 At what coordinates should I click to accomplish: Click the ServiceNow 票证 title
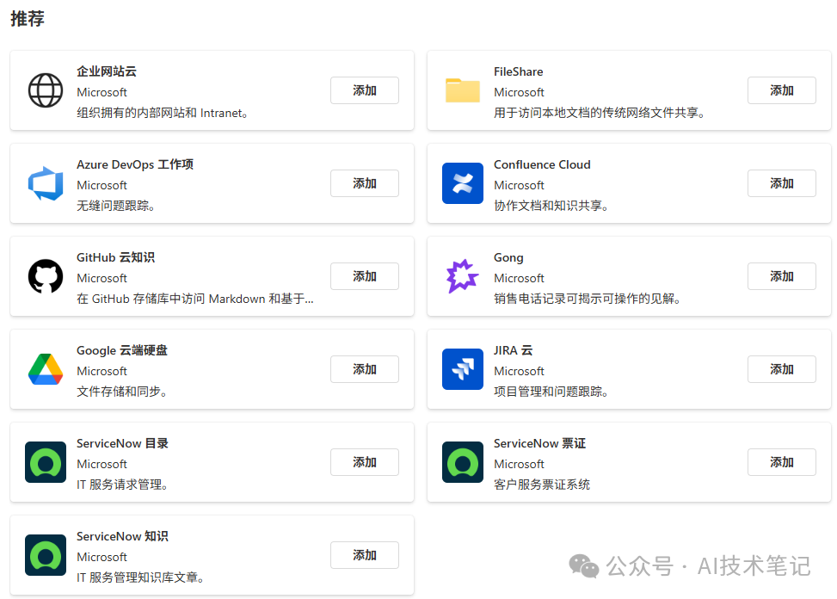pos(539,443)
